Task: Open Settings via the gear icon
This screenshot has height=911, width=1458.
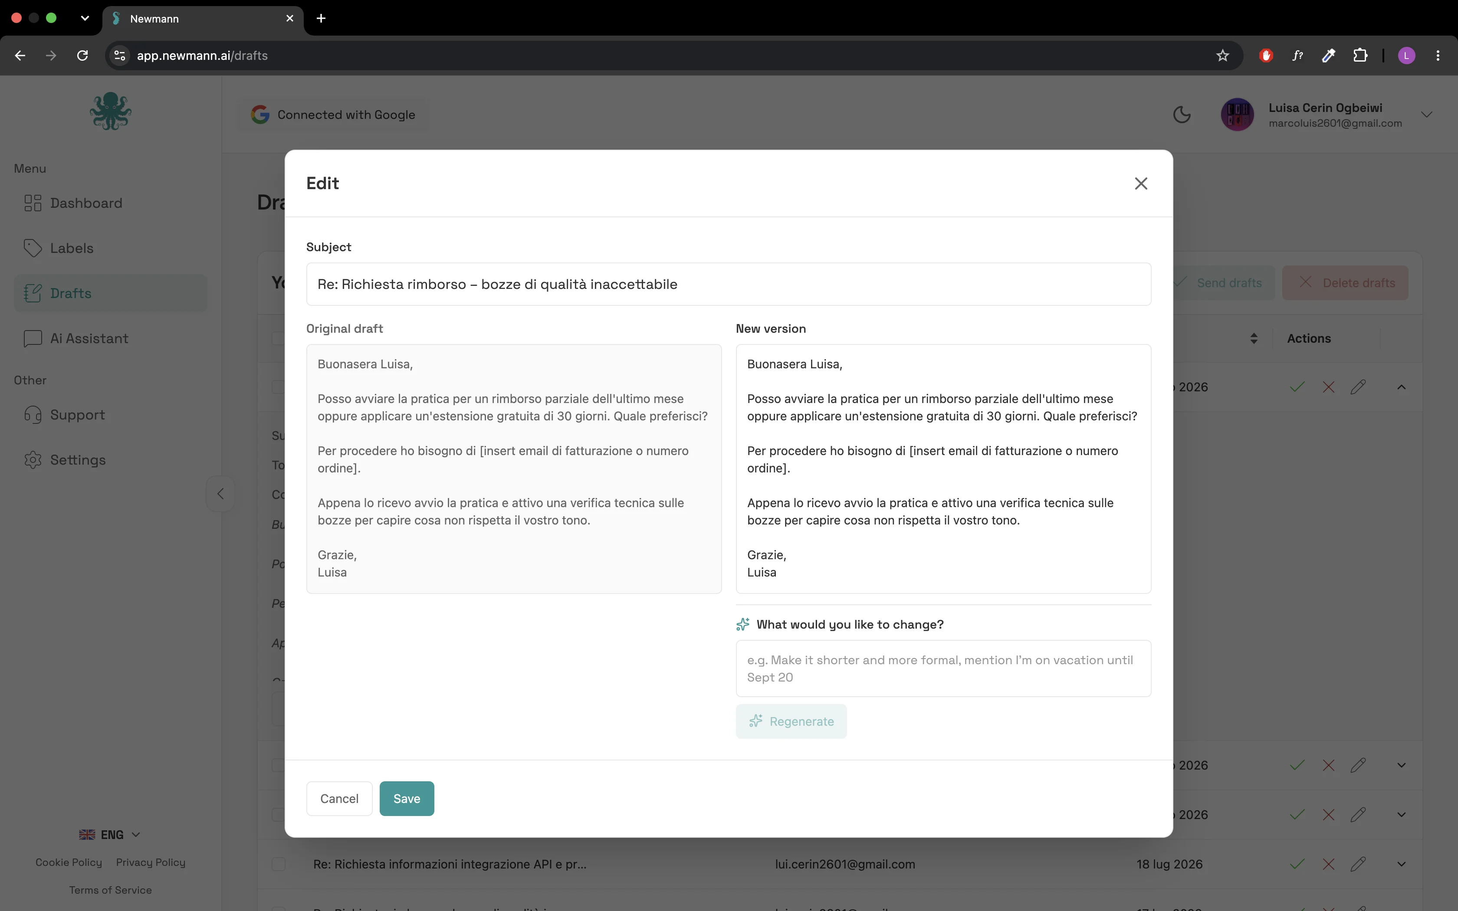Action: (x=33, y=460)
